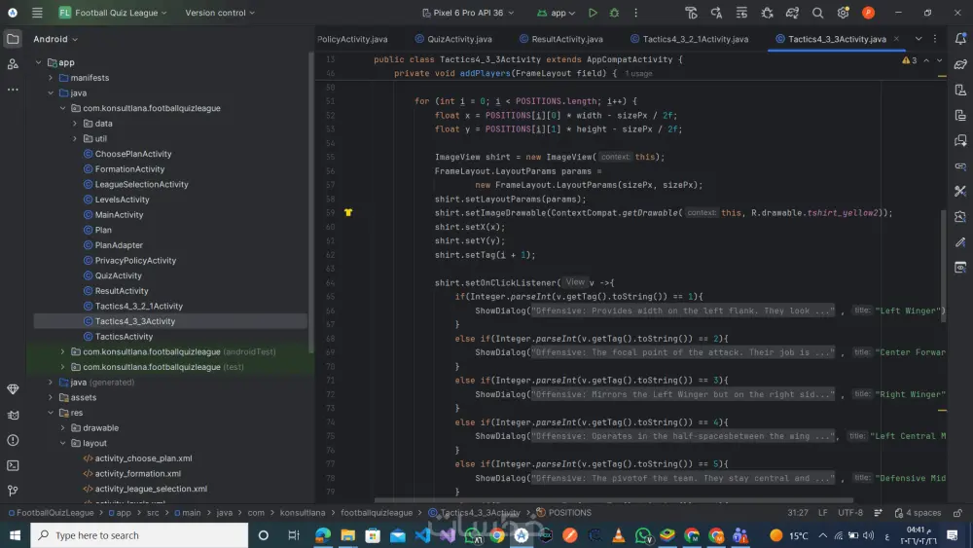This screenshot has width=973, height=548.
Task: Open the main hamburger menu
Action: coord(37,13)
